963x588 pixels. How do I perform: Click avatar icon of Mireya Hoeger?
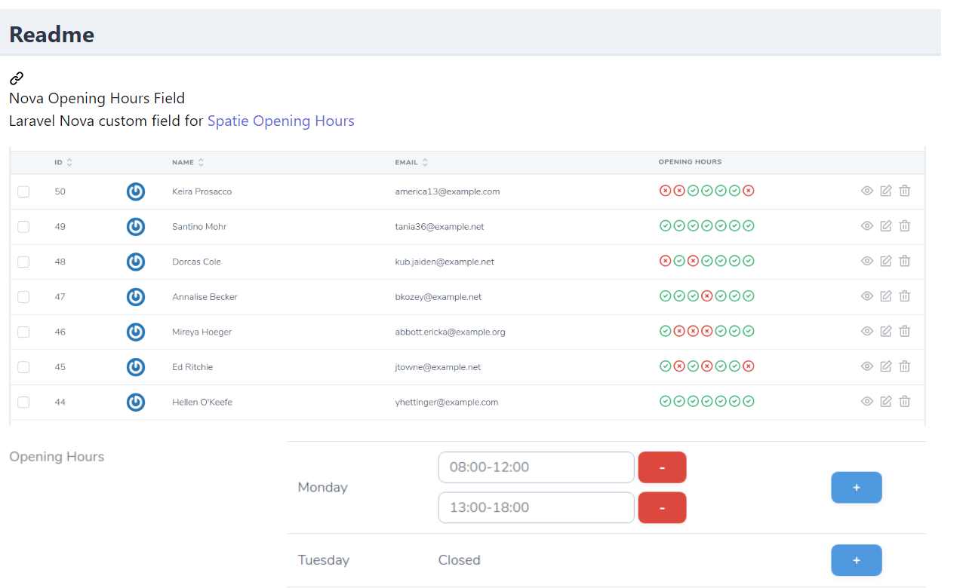coord(135,332)
